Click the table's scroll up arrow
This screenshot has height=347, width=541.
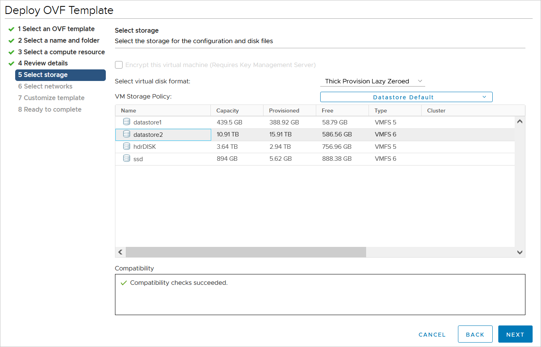[520, 122]
